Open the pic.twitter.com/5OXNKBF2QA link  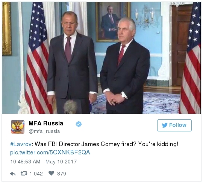(50, 152)
